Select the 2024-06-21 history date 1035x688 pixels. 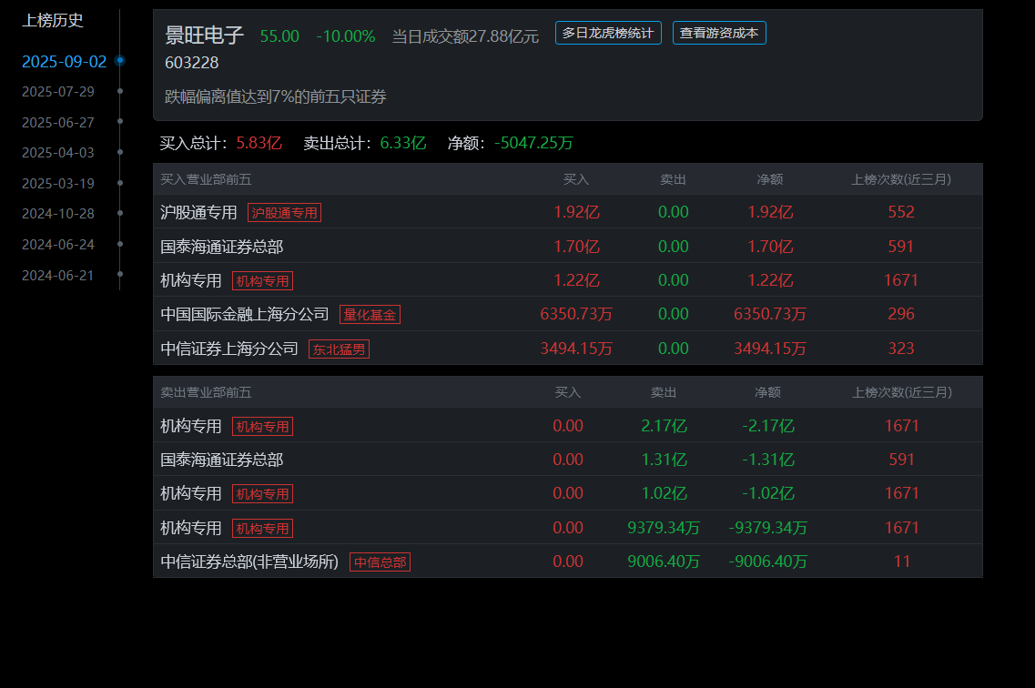coord(58,275)
